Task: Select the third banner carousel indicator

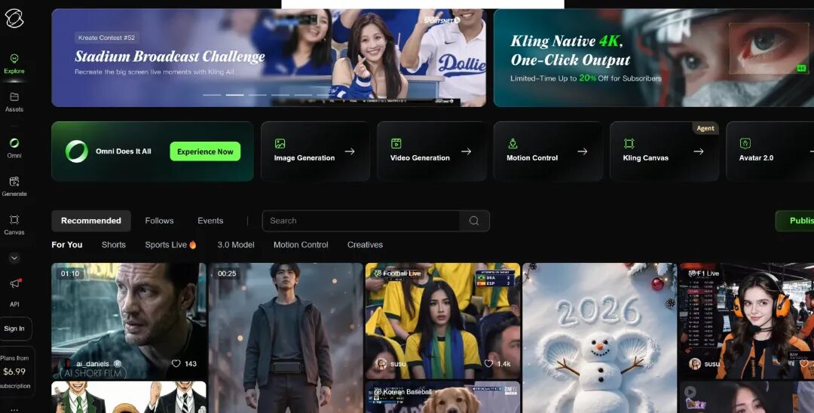Action: 258,95
